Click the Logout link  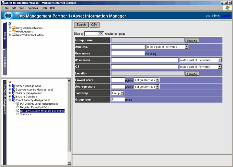[225, 16]
